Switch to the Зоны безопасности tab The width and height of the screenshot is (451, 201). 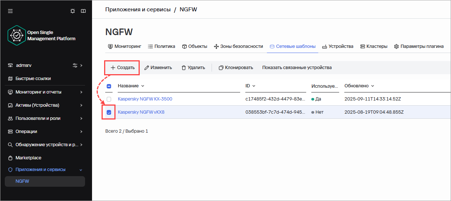(238, 46)
